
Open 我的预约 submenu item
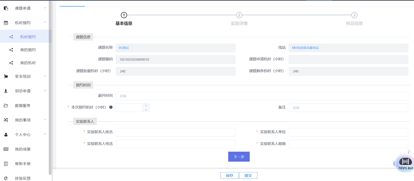(x=28, y=50)
